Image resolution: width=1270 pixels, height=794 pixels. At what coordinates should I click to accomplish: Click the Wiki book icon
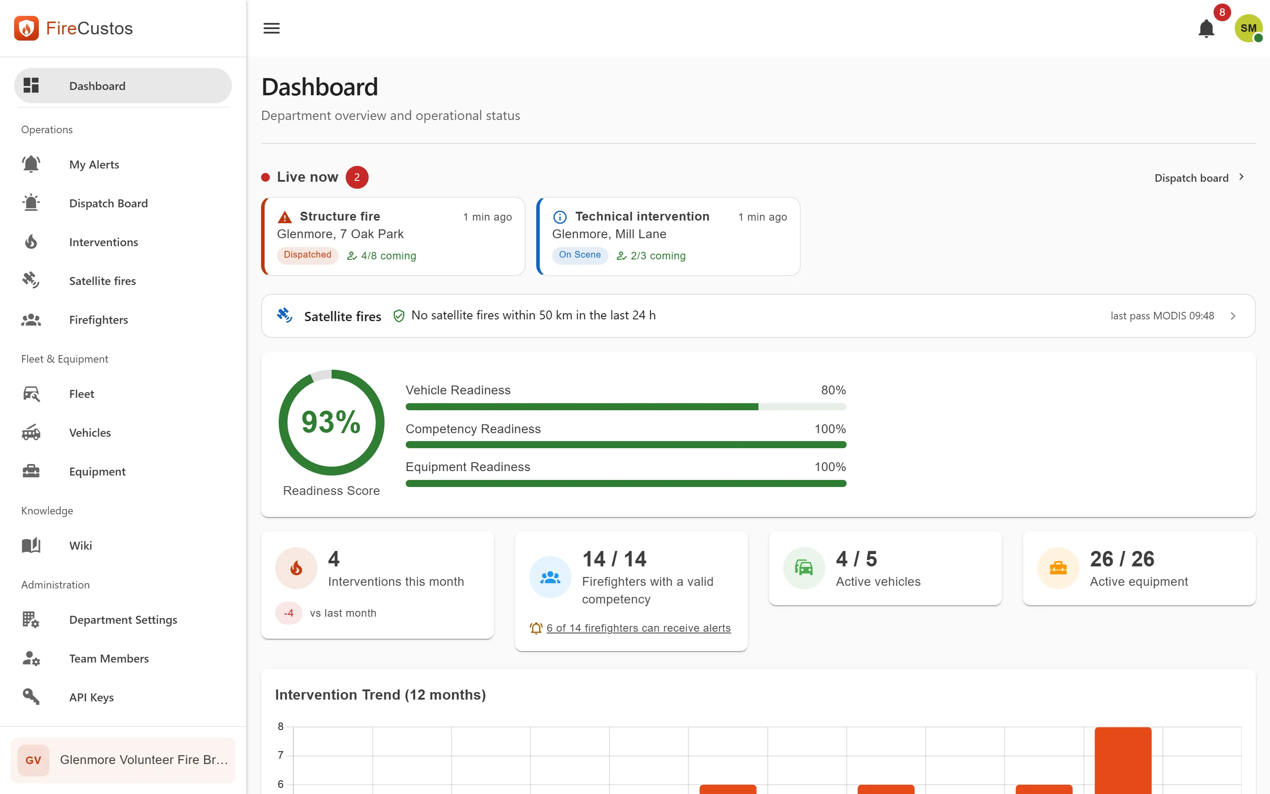pyautogui.click(x=31, y=546)
